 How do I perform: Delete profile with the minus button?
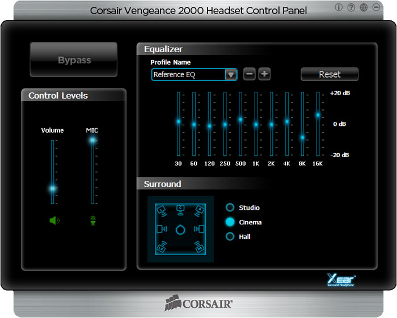pos(250,74)
